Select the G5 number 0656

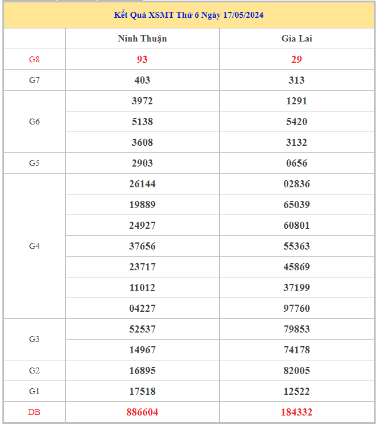(296, 163)
